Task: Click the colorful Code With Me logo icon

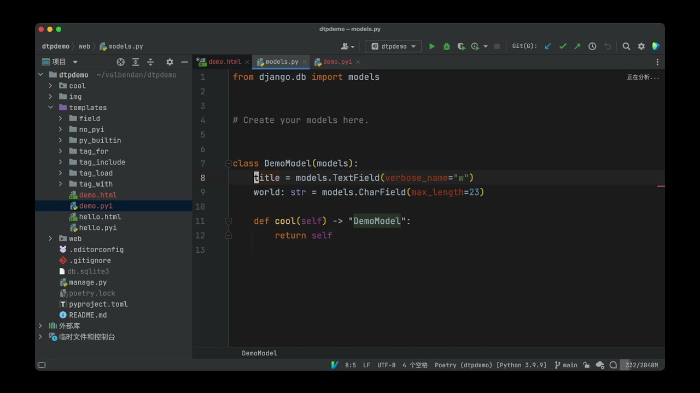Action: [656, 46]
